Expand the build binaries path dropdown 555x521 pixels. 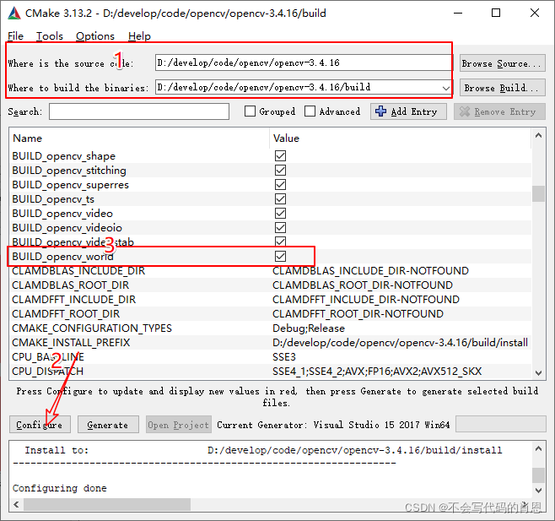(446, 88)
